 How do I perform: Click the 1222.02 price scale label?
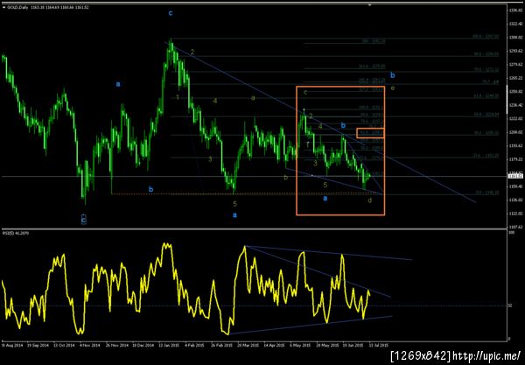[x=515, y=118]
